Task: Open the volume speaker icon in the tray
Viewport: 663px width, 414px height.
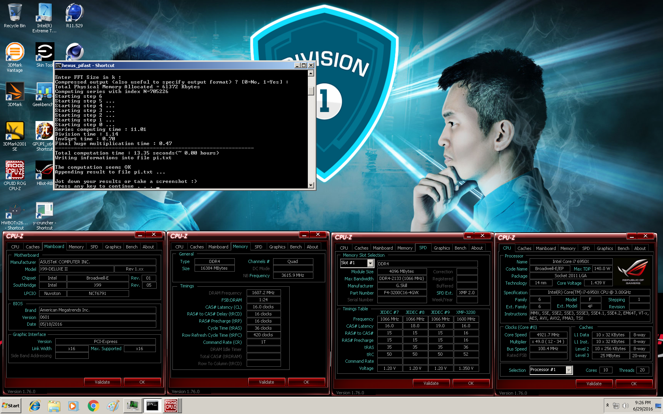Action: pyautogui.click(x=625, y=405)
